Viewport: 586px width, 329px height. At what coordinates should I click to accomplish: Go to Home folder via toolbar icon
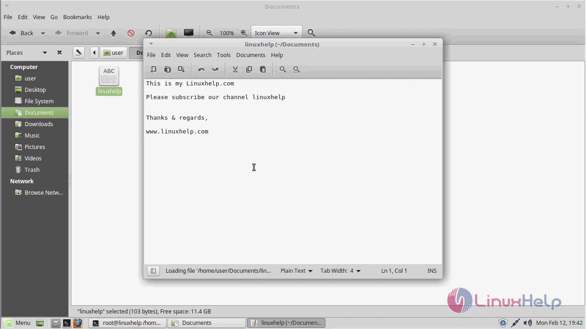[171, 33]
